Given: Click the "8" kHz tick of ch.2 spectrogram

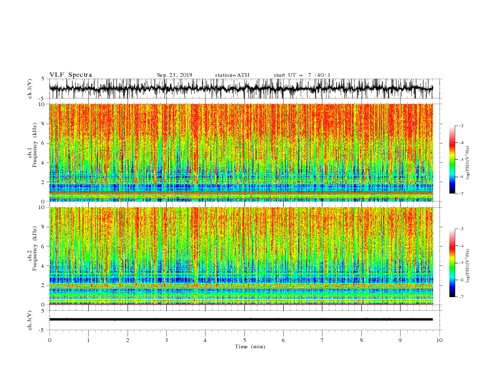Looking at the screenshot, I should coord(44,227).
